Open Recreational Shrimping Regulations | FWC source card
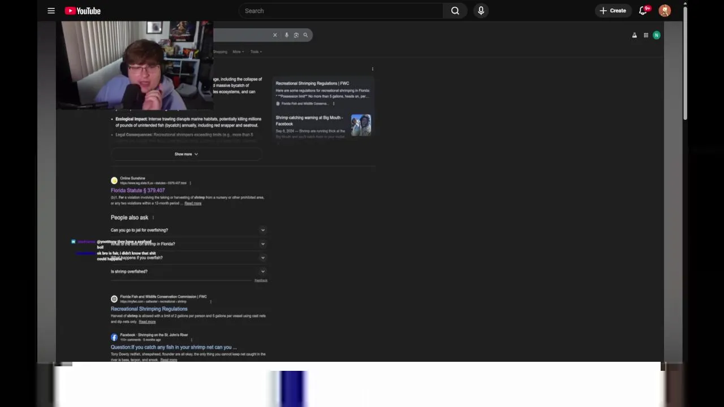This screenshot has width=724, height=407. [322, 93]
